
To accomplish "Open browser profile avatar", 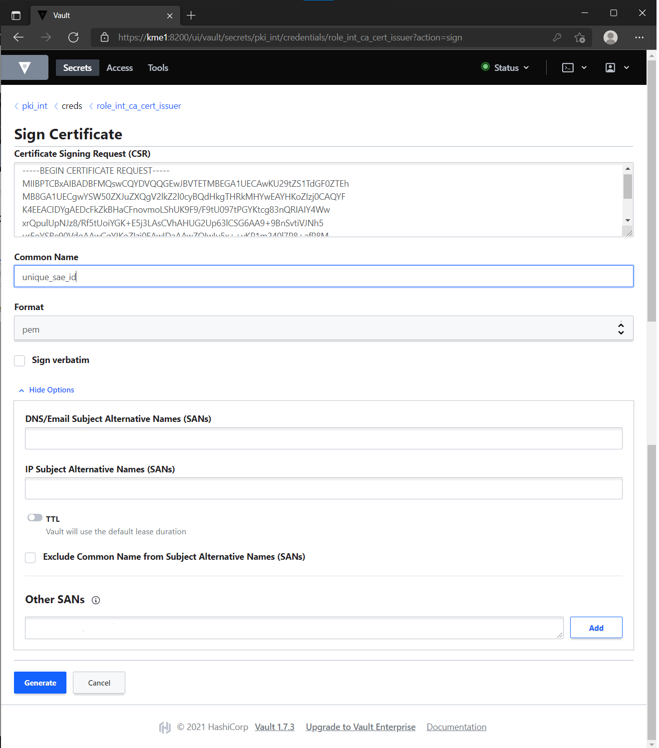I will [611, 37].
